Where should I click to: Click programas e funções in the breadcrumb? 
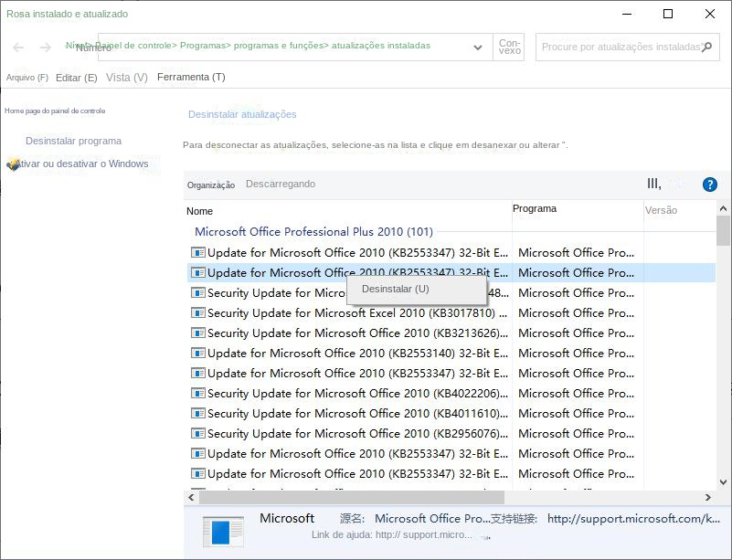click(x=279, y=46)
